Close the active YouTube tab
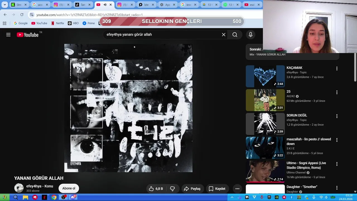The height and width of the screenshot is (201, 357). coord(110,5)
